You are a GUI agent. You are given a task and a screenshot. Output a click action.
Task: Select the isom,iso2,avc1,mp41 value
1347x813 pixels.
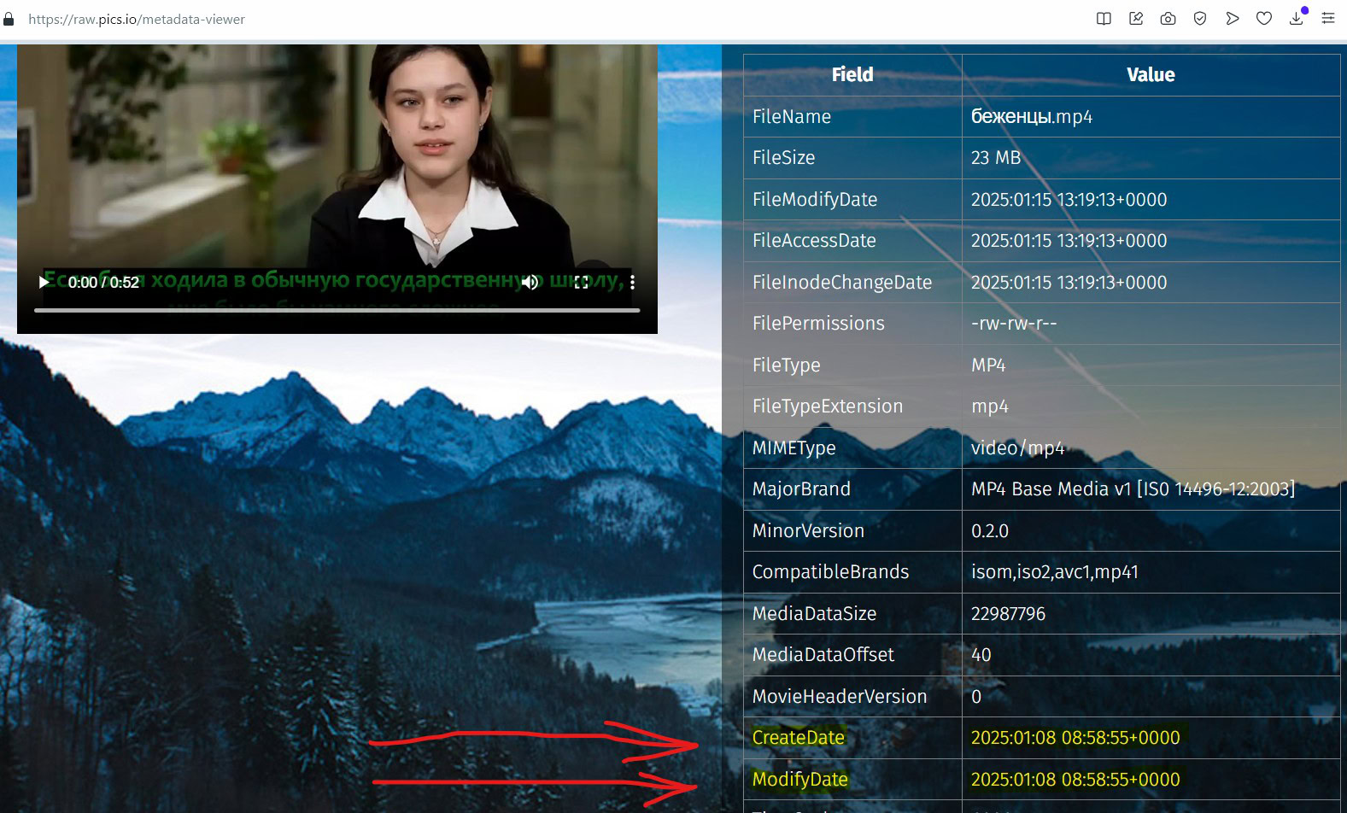pyautogui.click(x=1054, y=572)
